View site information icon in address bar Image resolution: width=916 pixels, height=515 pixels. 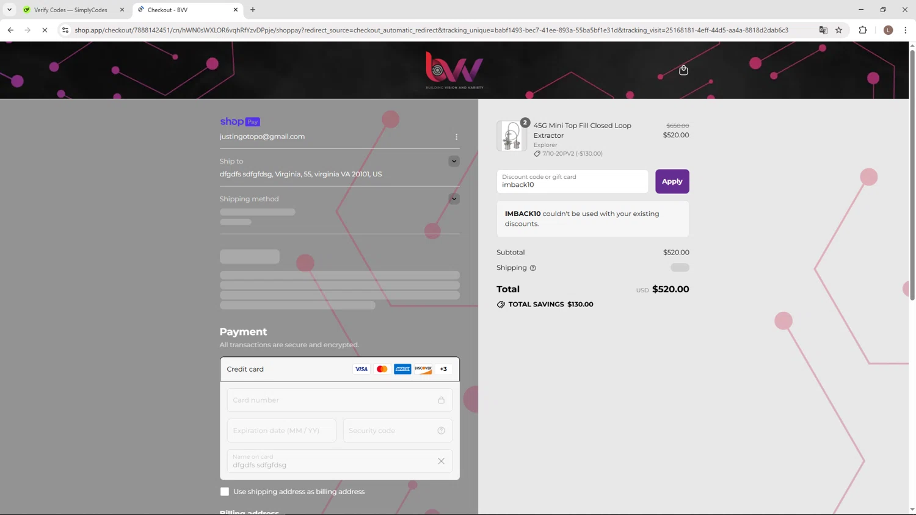coord(65,30)
